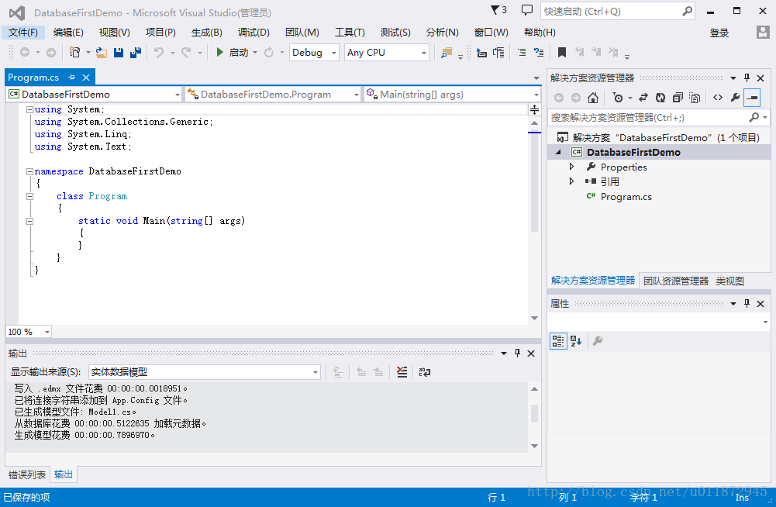Click the 启动 start debugging button

233,52
